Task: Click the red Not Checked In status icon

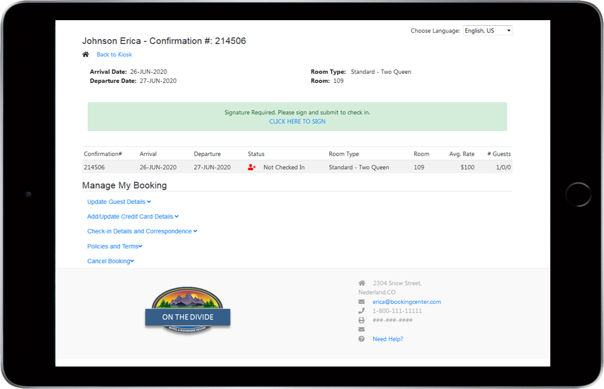Action: 251,168
